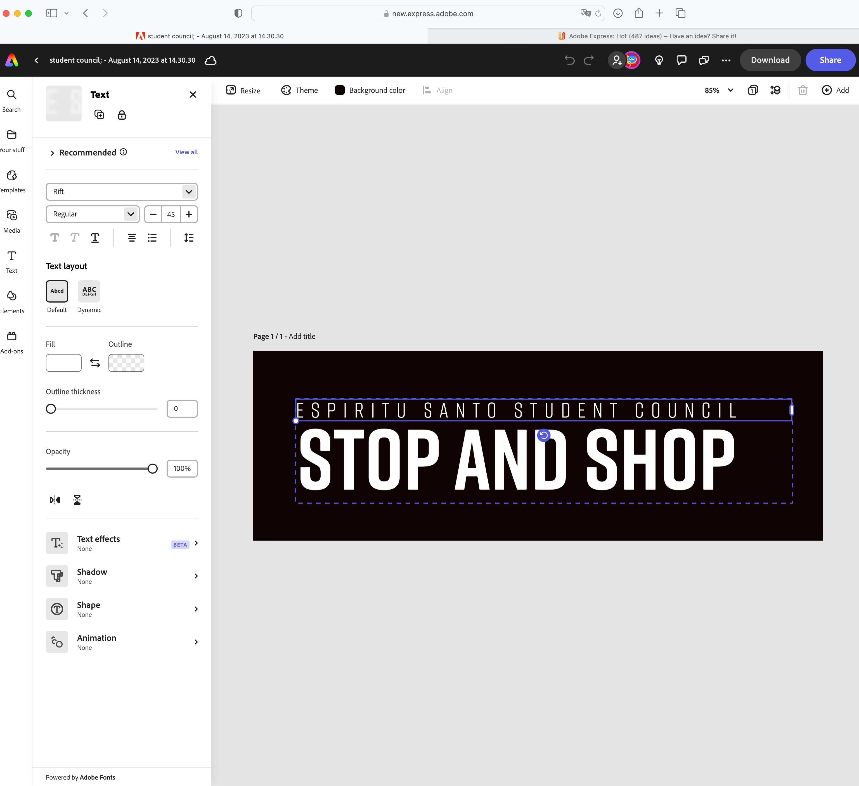This screenshot has width=859, height=786.
Task: Swap fill and outline colors
Action: 95,363
